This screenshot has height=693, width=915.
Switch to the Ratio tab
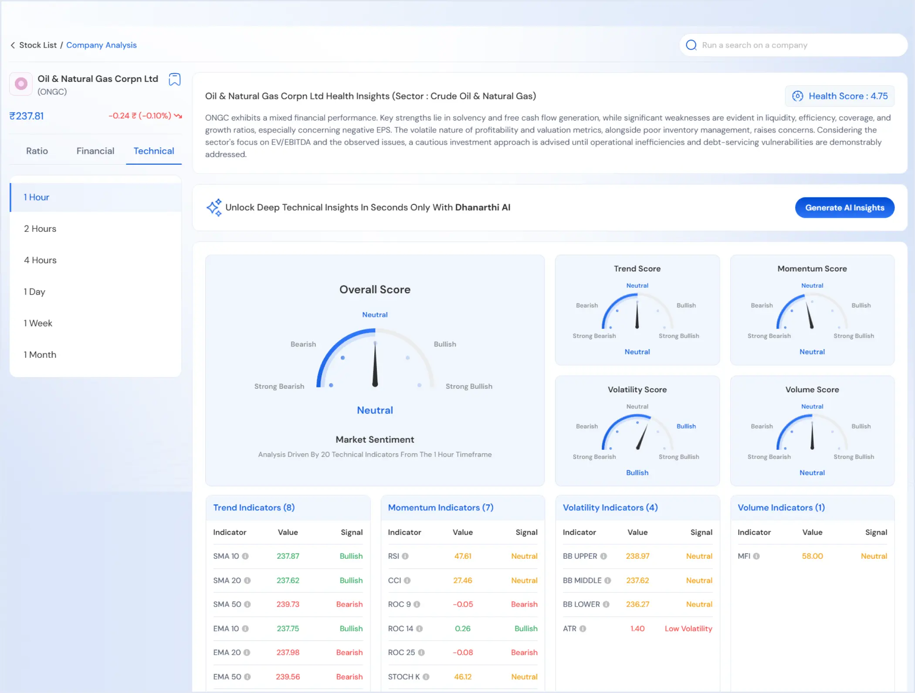(x=37, y=151)
